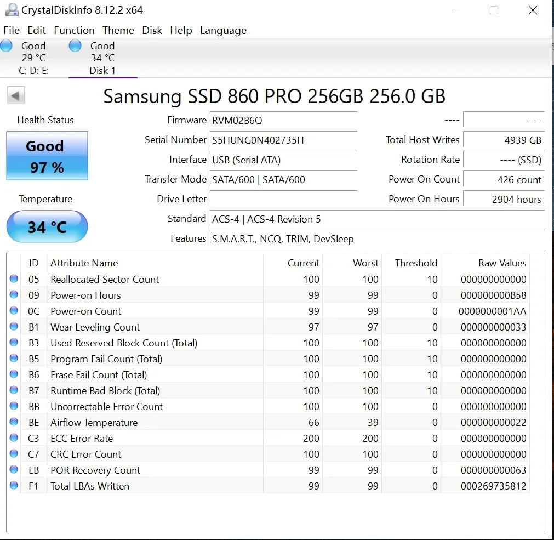Viewport: 554px width, 540px height.
Task: Click the Good 97% health status button
Action: click(x=47, y=155)
